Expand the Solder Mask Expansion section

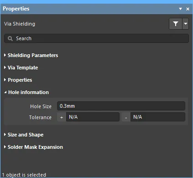pos(5,147)
